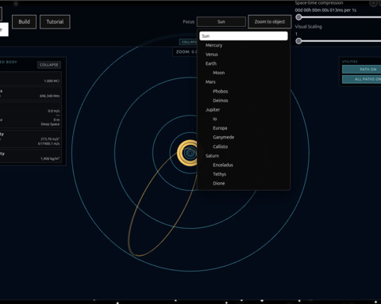This screenshot has width=381, height=304.
Task: Click the 1.000 mass value
Action: [x=52, y=81]
